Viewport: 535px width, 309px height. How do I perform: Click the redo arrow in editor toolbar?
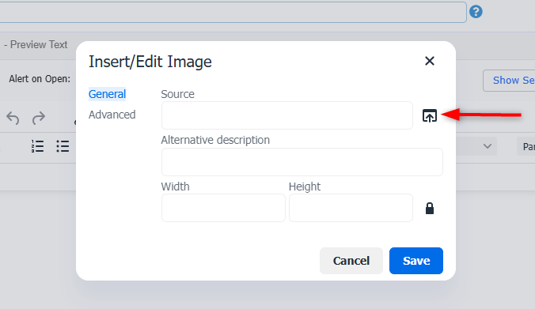pyautogui.click(x=39, y=118)
